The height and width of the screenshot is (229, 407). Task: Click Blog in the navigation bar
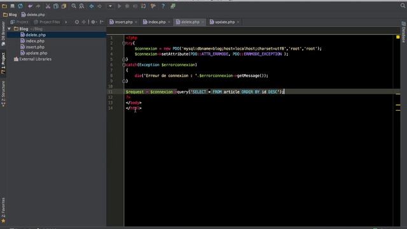click(10, 15)
